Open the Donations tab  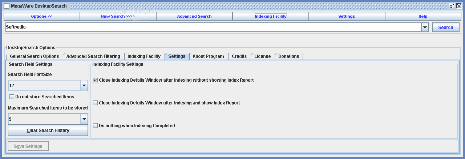tap(288, 56)
